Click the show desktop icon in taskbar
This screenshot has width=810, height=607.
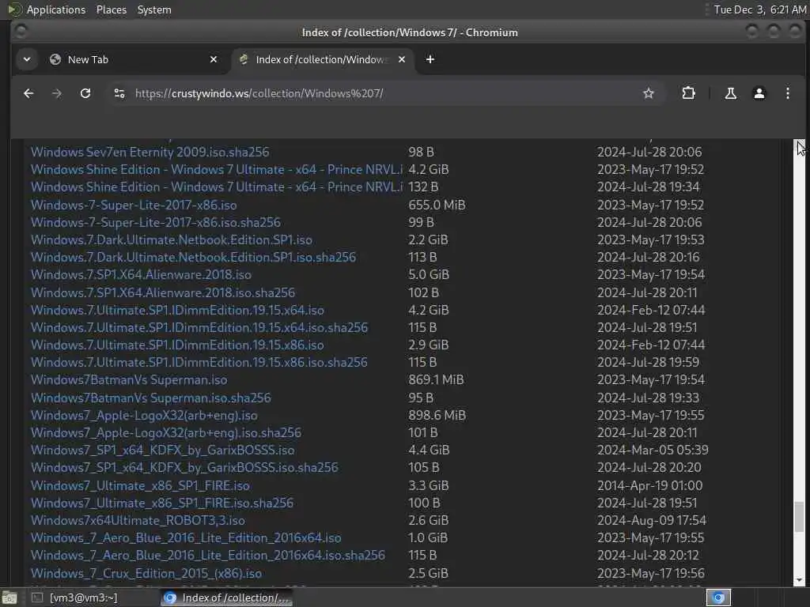point(9,598)
